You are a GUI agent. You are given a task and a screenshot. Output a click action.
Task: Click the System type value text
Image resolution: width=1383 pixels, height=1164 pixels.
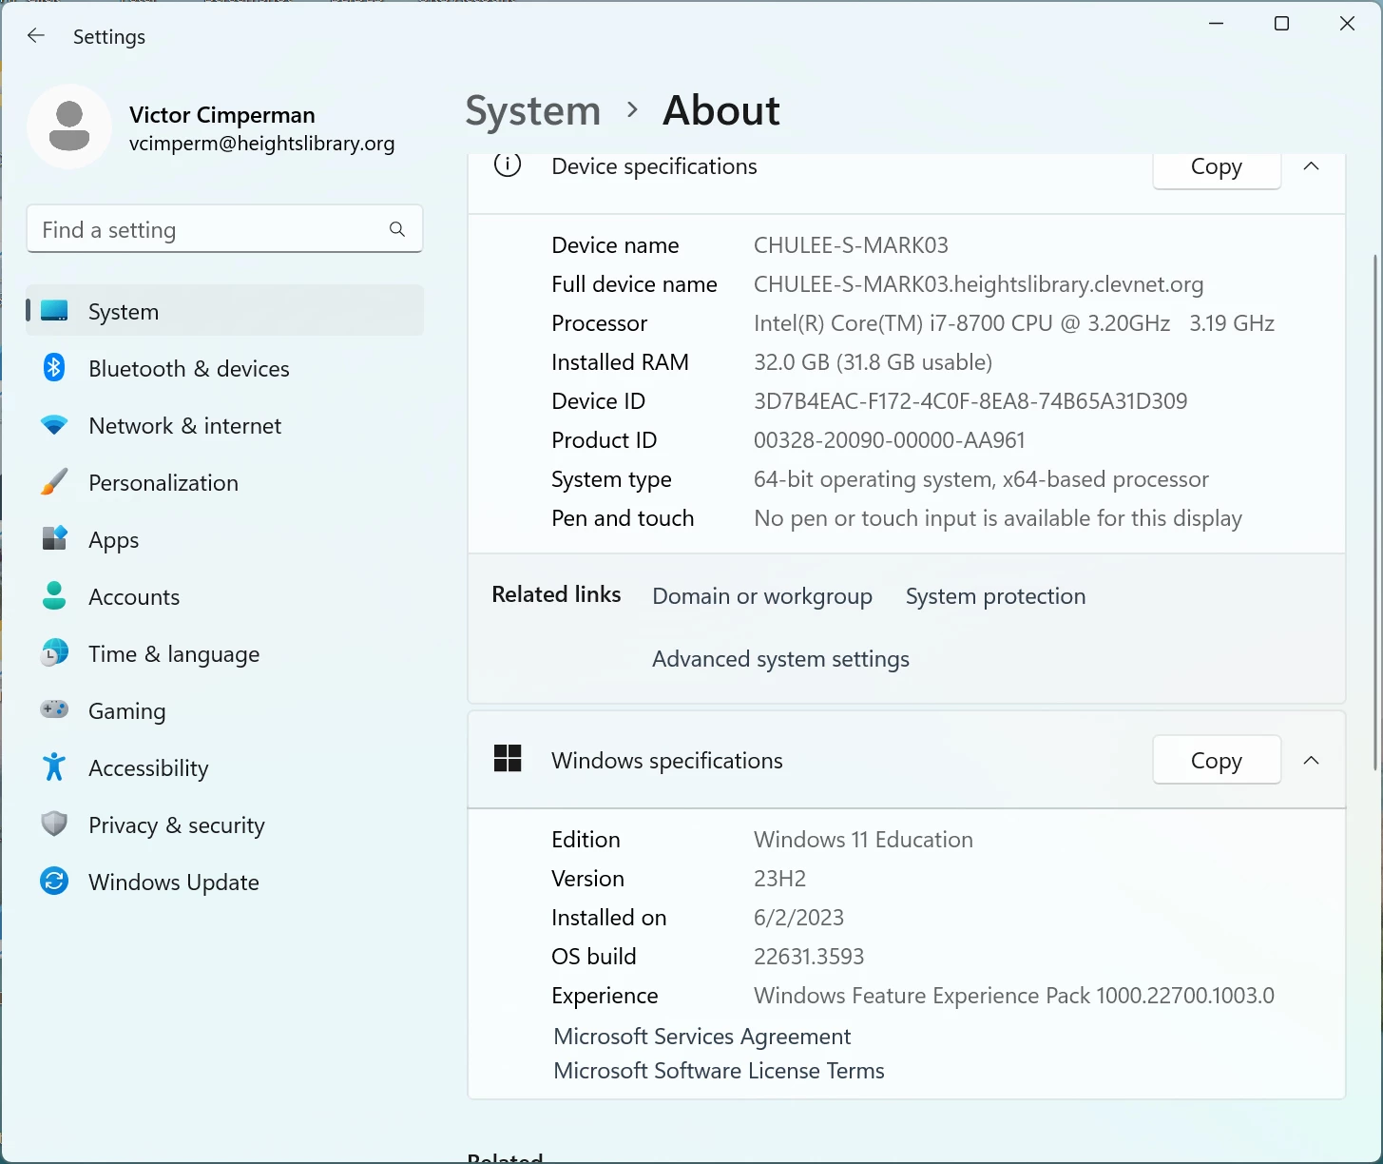[x=981, y=479]
